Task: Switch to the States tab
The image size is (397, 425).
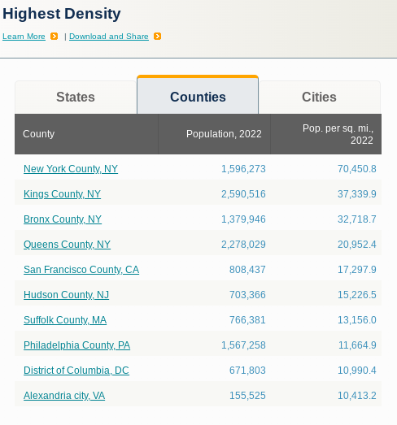Action: pyautogui.click(x=76, y=97)
